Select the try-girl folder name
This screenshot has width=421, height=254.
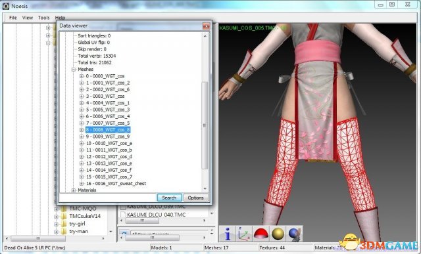[77, 224]
